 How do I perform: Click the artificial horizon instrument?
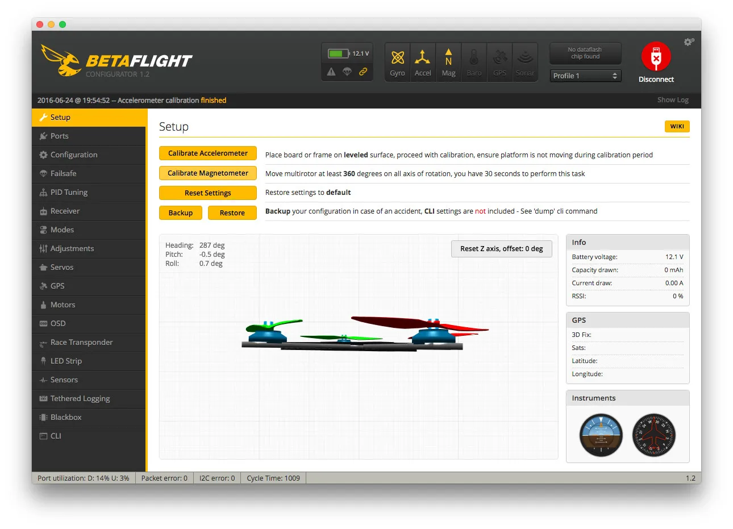point(601,435)
